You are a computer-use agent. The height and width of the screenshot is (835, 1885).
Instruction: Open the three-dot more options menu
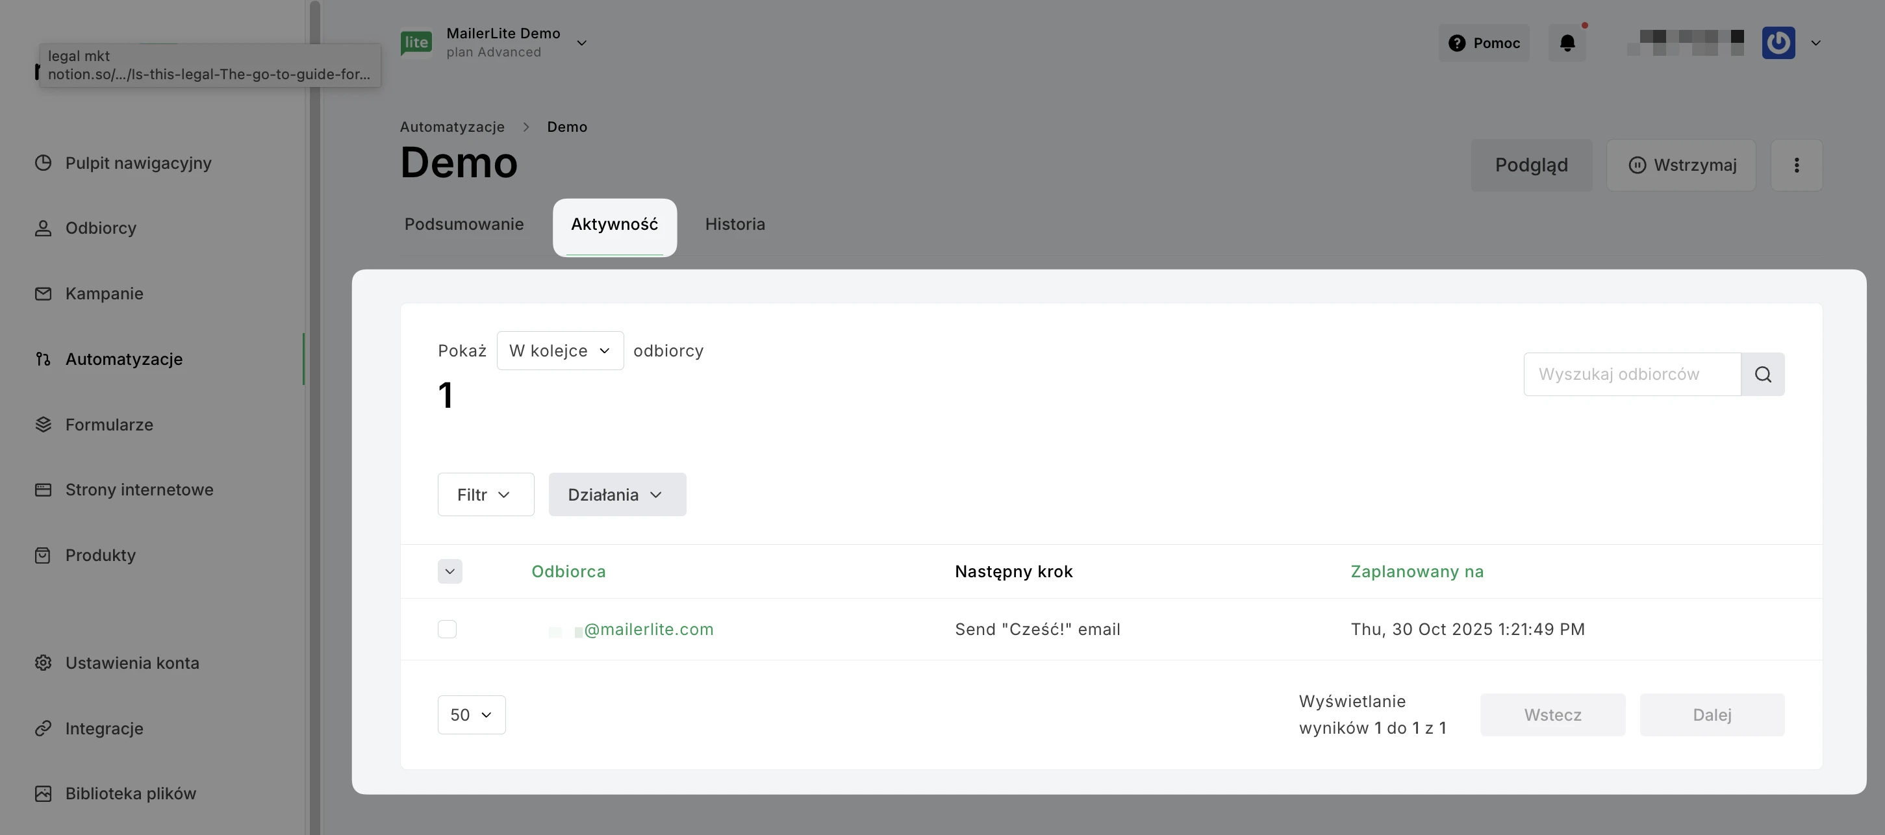pos(1796,165)
